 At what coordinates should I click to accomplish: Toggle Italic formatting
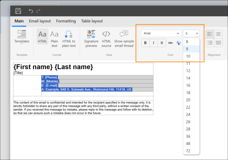tap(153, 43)
